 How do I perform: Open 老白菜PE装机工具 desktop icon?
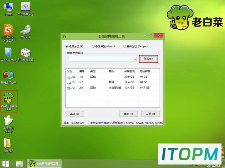8,101
